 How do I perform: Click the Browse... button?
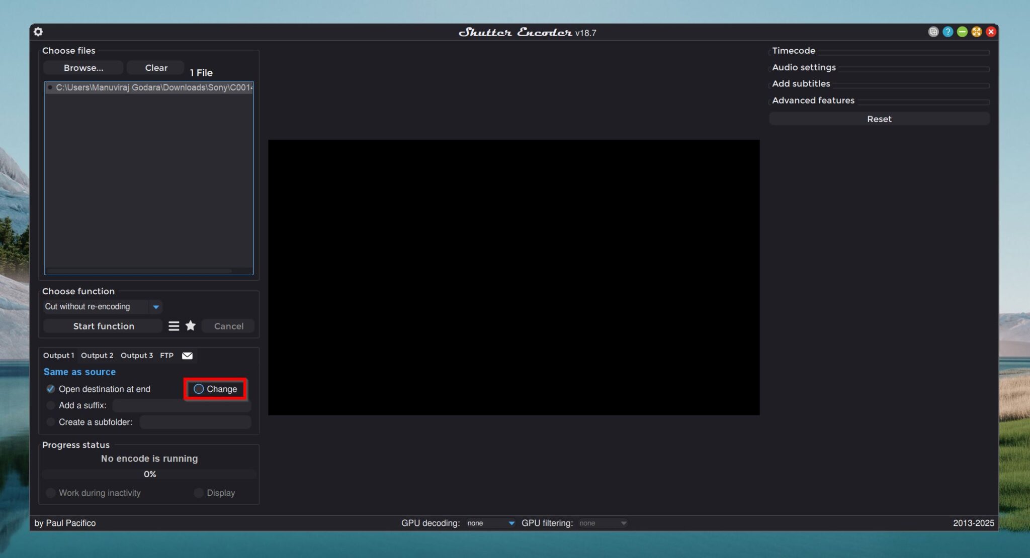pos(83,68)
